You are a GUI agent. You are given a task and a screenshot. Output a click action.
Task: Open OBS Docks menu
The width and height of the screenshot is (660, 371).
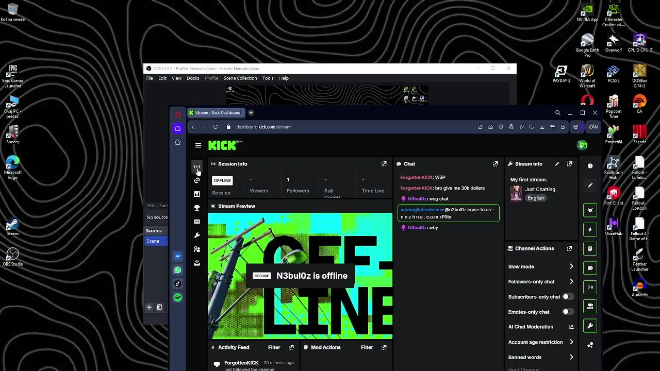pyautogui.click(x=193, y=78)
